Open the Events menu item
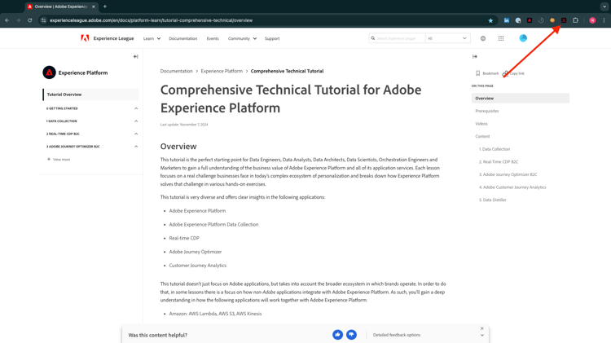The width and height of the screenshot is (611, 343). click(x=213, y=38)
